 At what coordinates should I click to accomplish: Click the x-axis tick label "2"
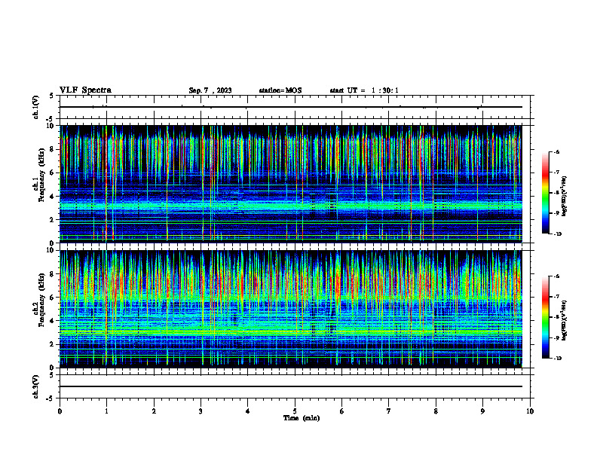(x=154, y=411)
